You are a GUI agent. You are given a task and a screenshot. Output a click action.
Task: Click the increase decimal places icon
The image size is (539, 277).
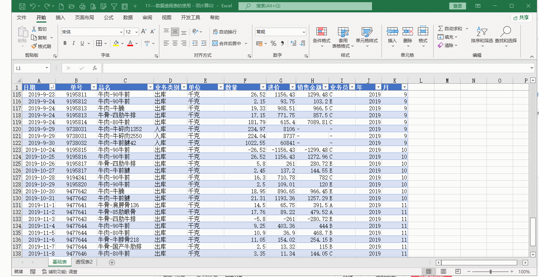point(293,43)
